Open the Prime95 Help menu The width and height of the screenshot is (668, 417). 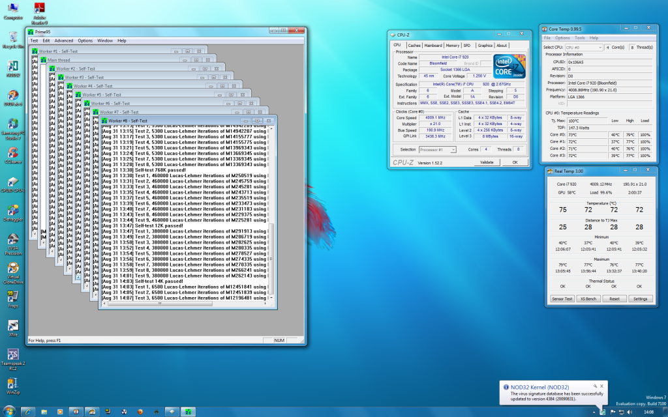(x=122, y=41)
